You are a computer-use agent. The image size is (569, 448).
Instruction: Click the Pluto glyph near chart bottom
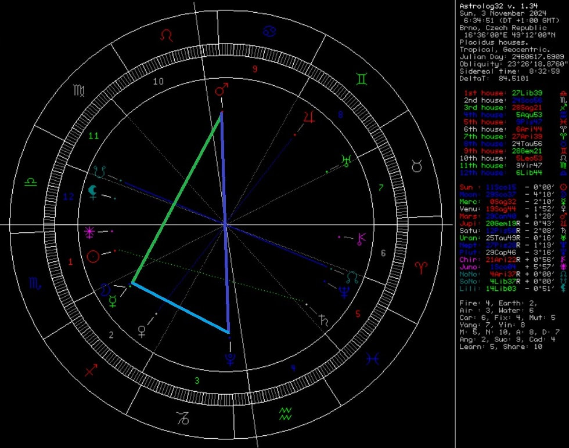click(231, 358)
